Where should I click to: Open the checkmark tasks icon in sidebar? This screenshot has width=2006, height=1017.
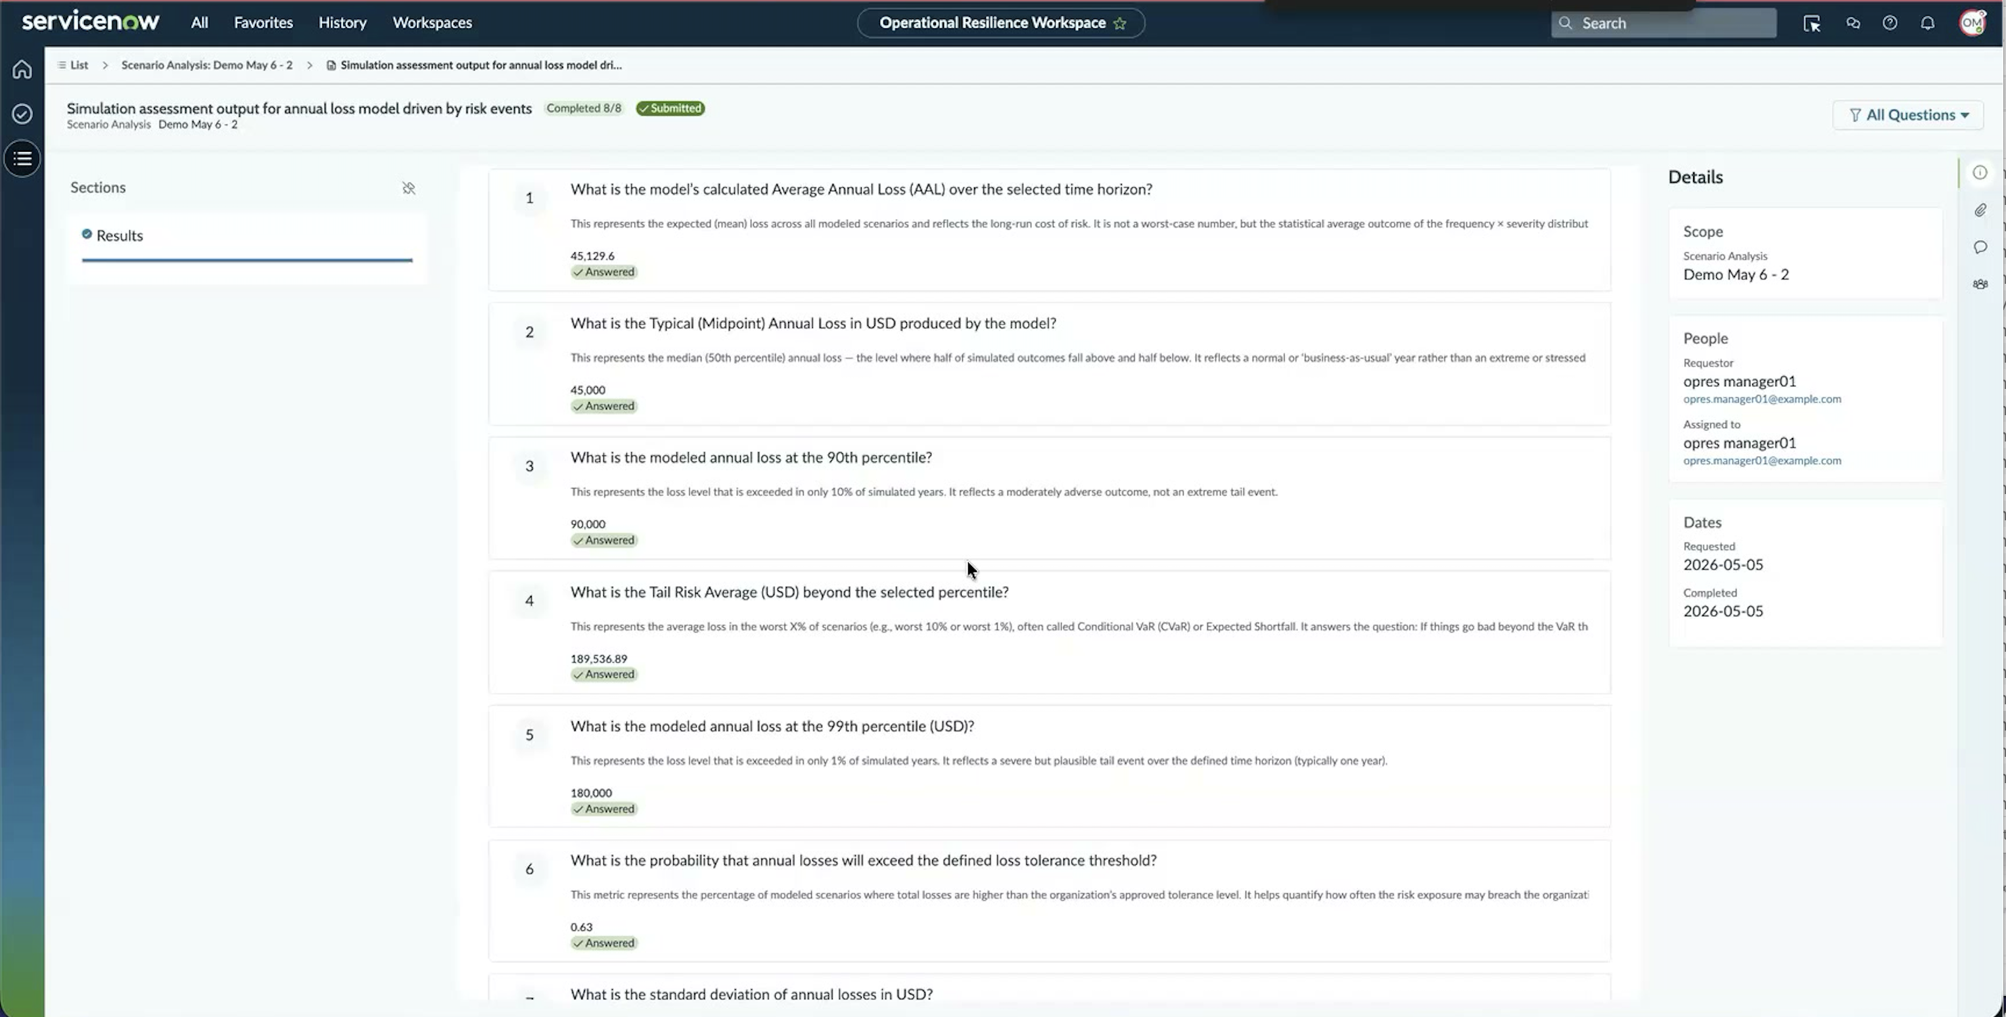coord(22,114)
